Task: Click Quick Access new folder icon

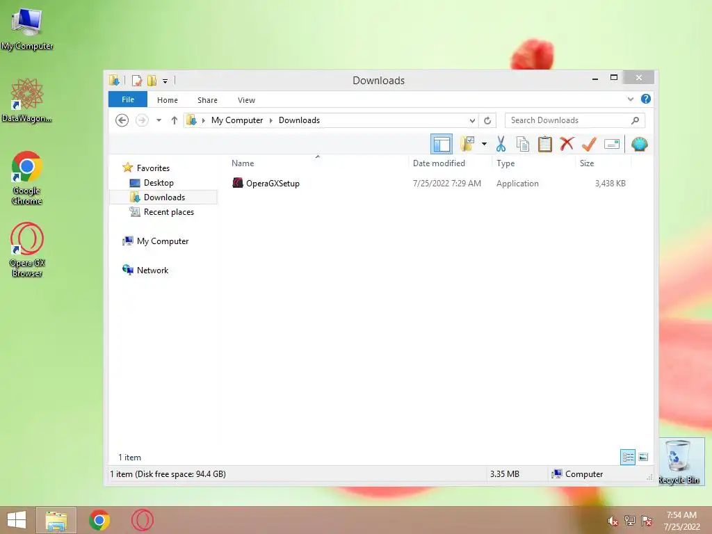Action: 152,81
